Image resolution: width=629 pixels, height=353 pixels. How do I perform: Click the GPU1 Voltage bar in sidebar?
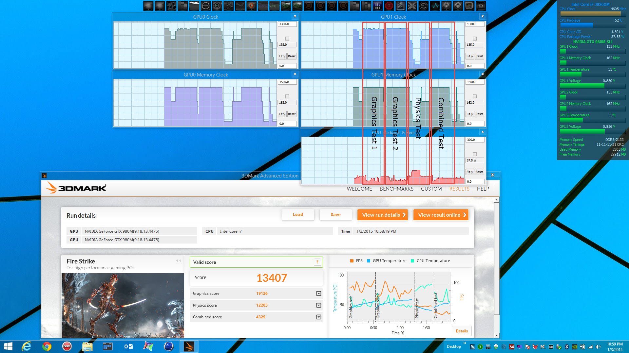tap(592, 86)
